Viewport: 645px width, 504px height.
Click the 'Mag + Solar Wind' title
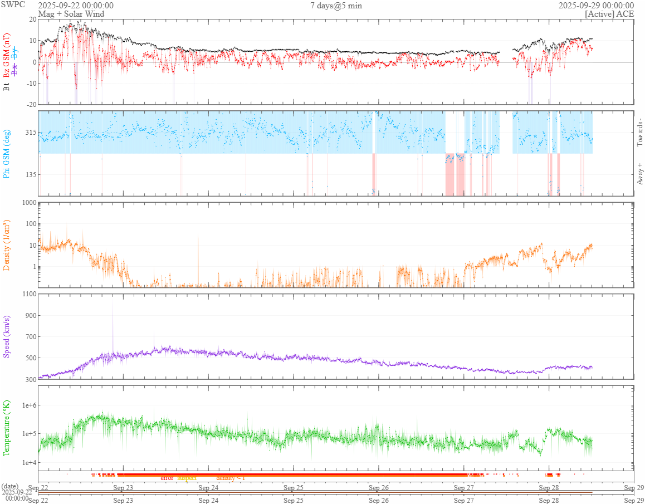click(x=71, y=14)
